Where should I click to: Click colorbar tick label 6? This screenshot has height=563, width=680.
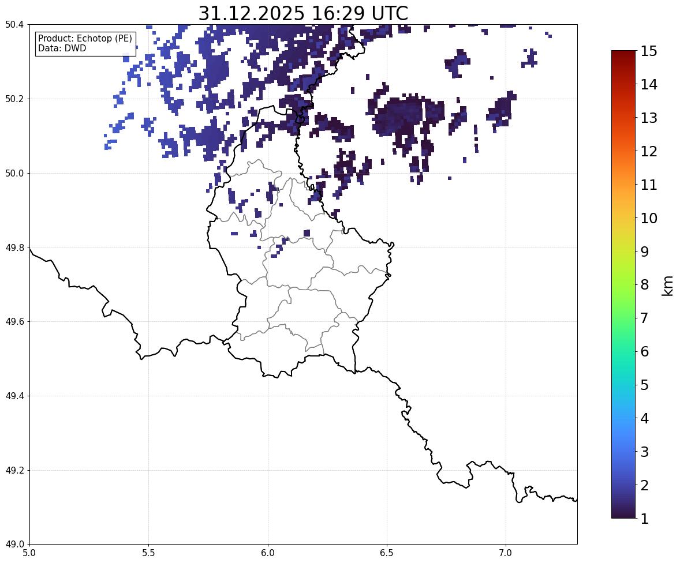645,351
